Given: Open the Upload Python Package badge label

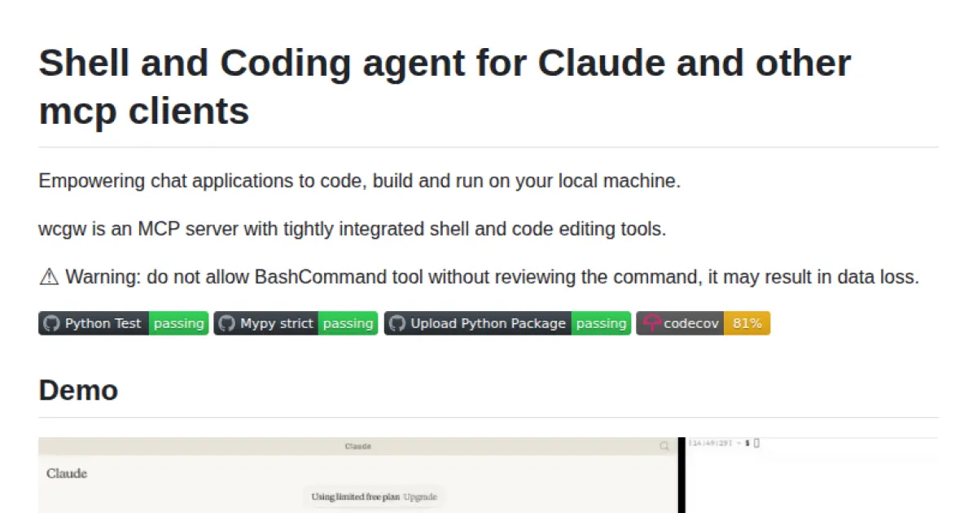Looking at the screenshot, I should tap(488, 323).
